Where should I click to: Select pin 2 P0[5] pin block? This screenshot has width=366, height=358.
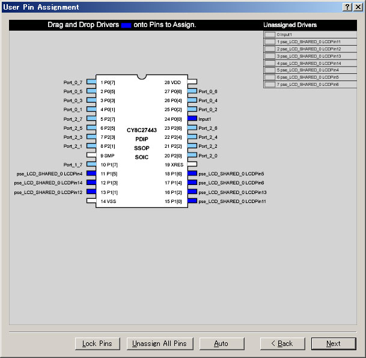click(91, 91)
